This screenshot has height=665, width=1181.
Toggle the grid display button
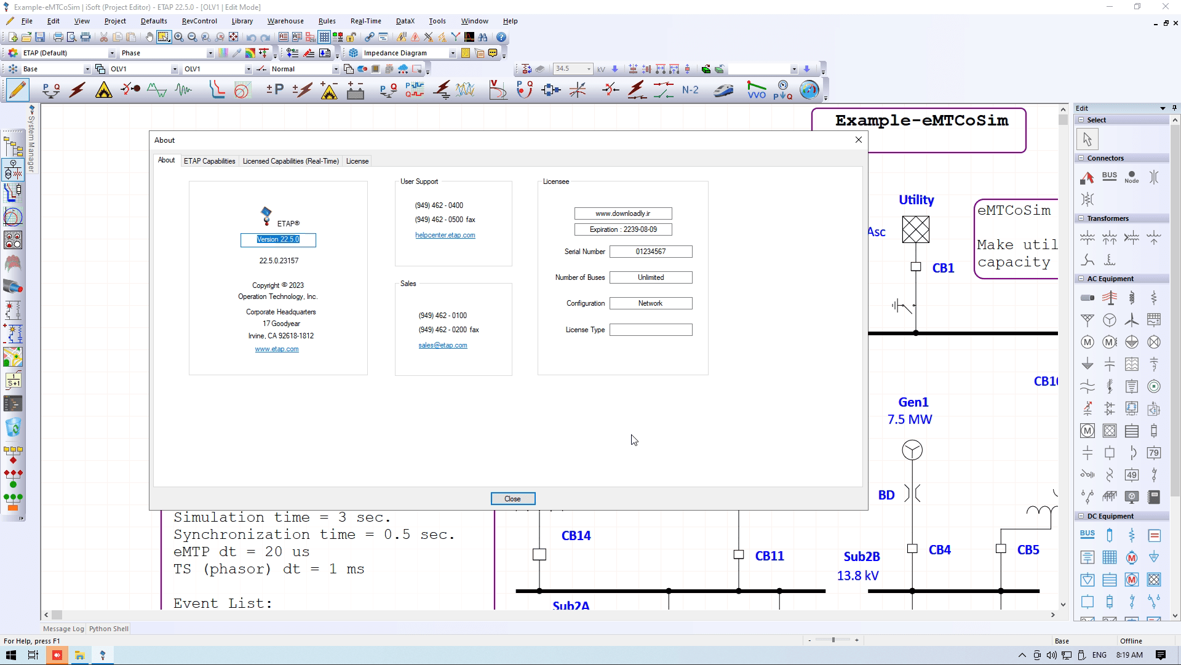[x=324, y=37]
